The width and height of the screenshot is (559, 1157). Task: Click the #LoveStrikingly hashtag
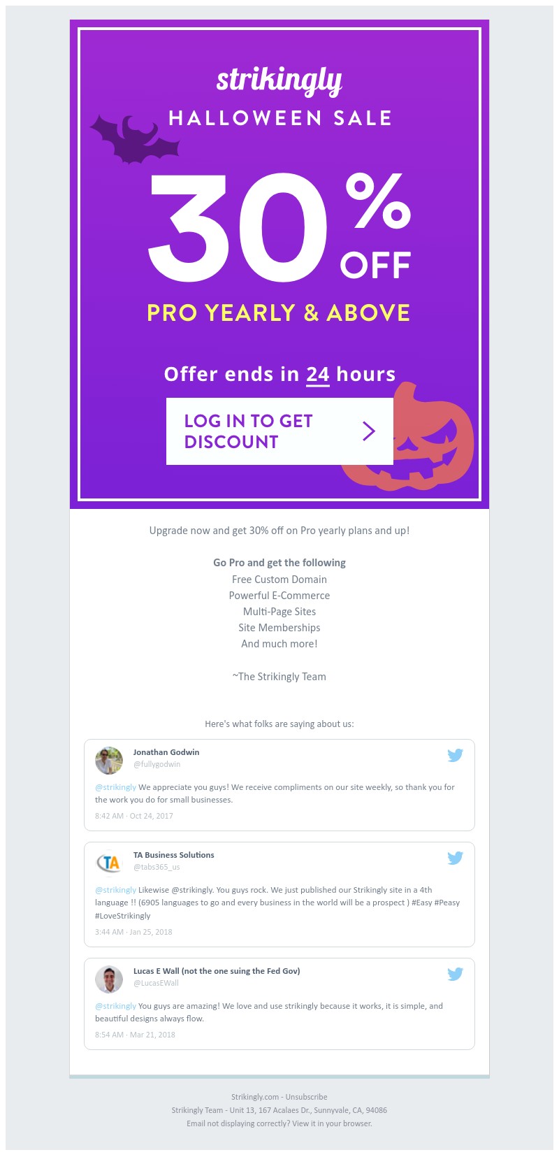pyautogui.click(x=123, y=916)
